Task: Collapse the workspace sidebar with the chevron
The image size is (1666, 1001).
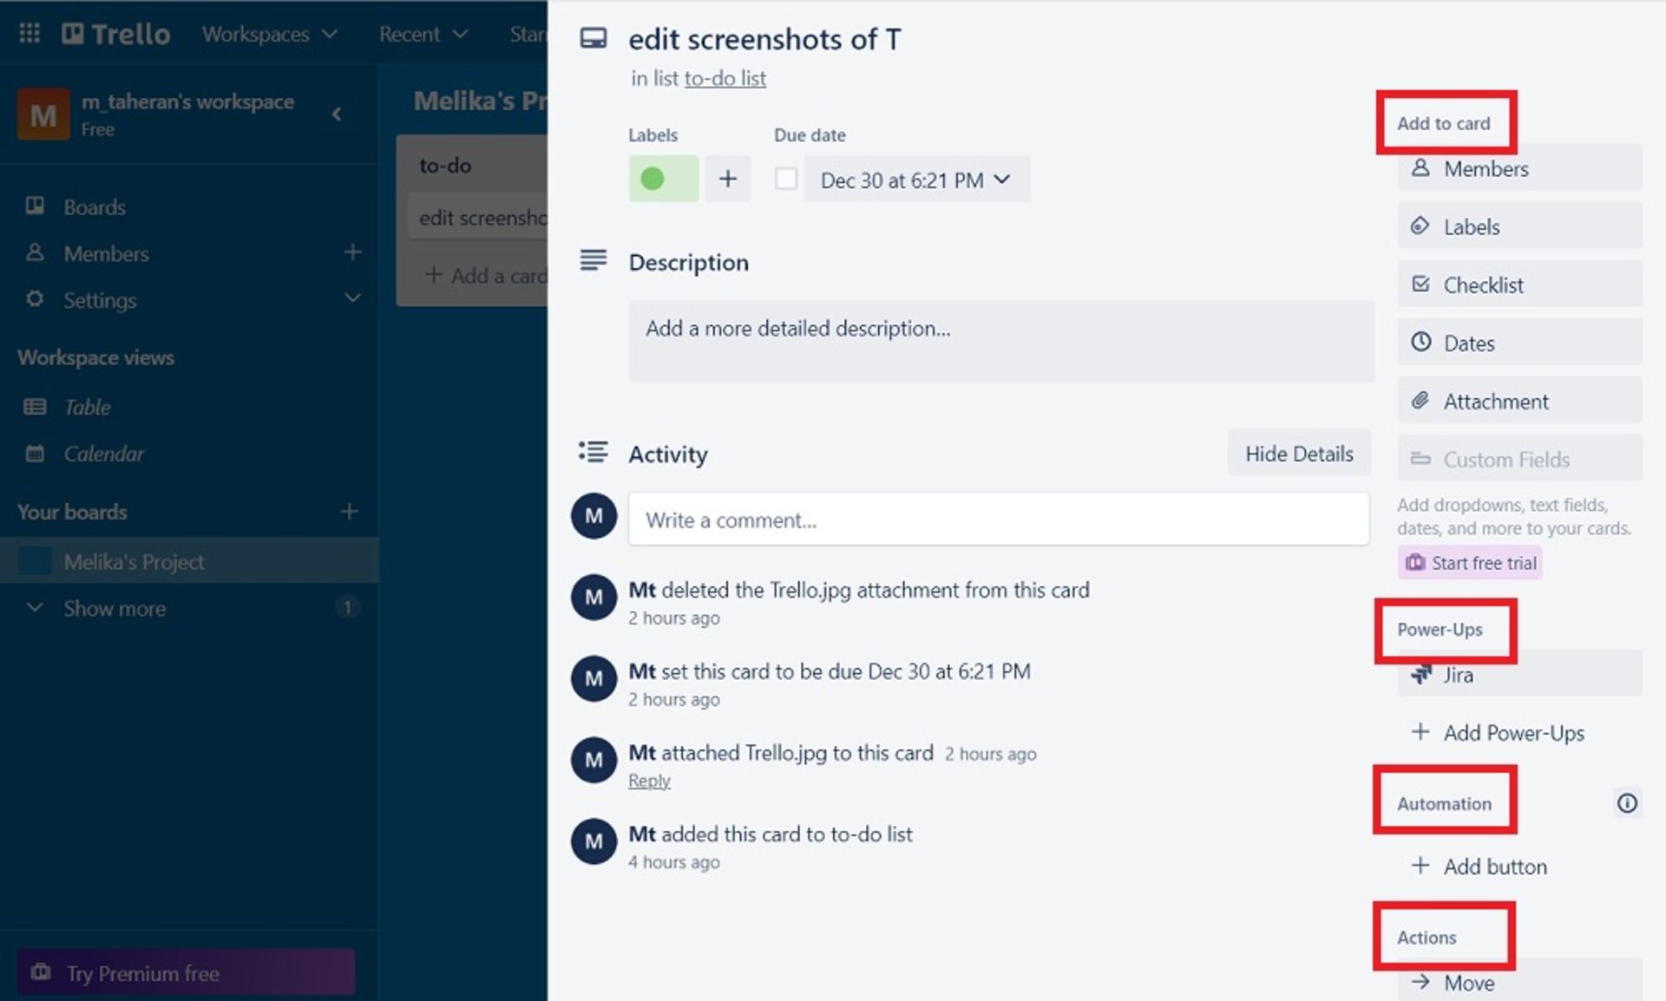Action: pyautogui.click(x=337, y=114)
